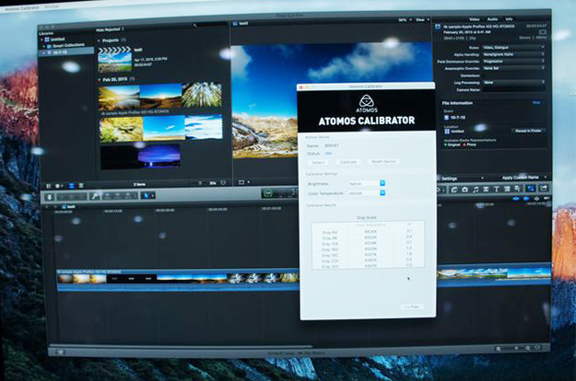Switch browser to filmstrip view icon
Image resolution: width=576 pixels, height=381 pixels.
tap(72, 186)
